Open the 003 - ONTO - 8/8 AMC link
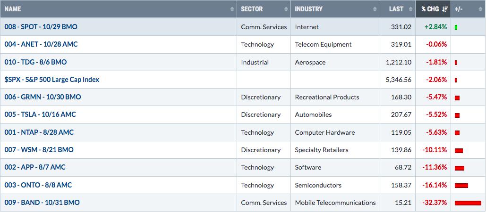This screenshot has width=486, height=212. click(38, 185)
